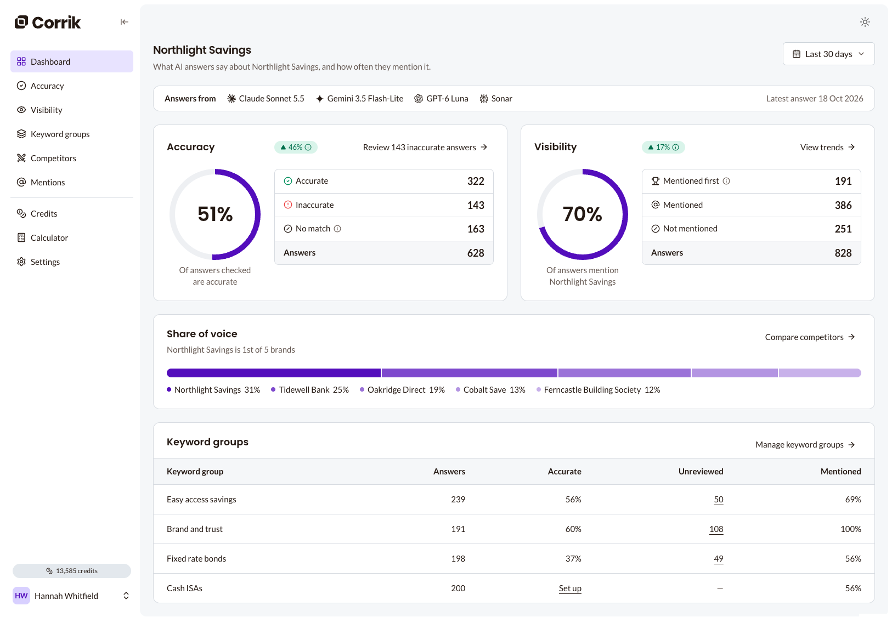Viewport: 892px width, 617px height.
Task: Click the GPT-6 Luna model icon
Action: (x=419, y=99)
